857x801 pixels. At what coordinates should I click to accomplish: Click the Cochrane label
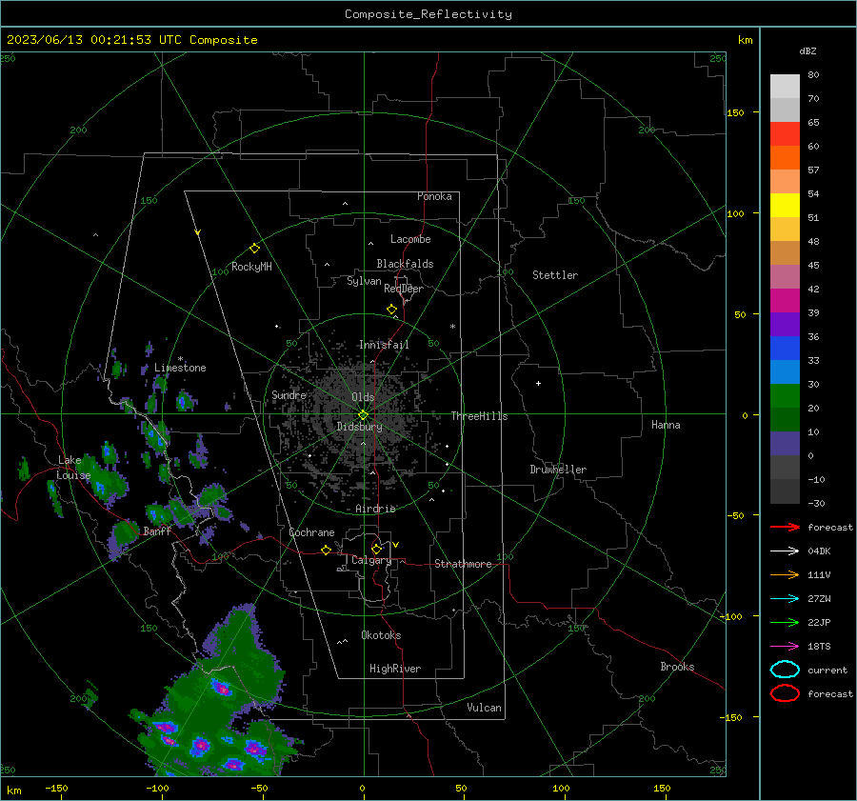(311, 532)
